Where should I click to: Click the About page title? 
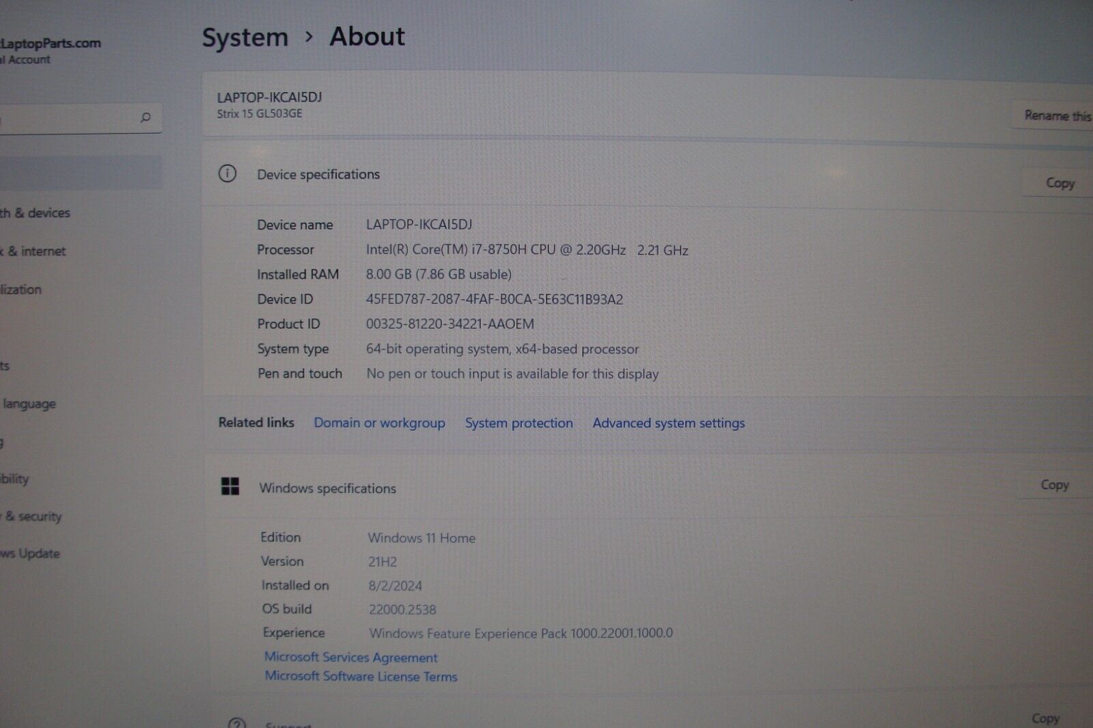368,37
